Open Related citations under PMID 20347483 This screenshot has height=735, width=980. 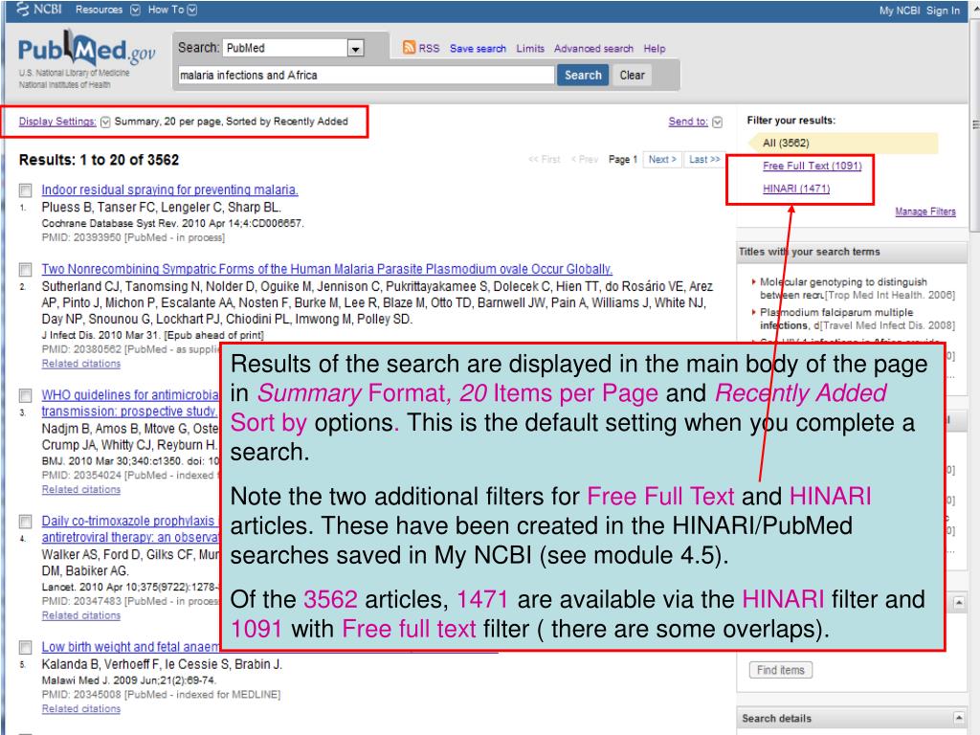point(81,615)
